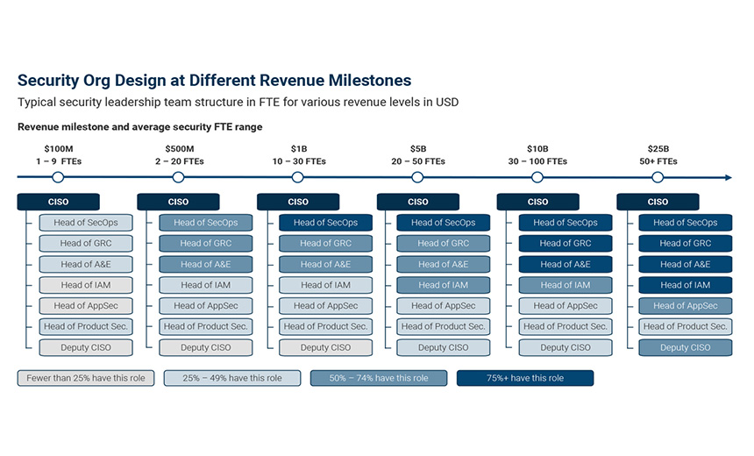Click Head of SecOps in $1B column
754x456 pixels.
(x=325, y=223)
